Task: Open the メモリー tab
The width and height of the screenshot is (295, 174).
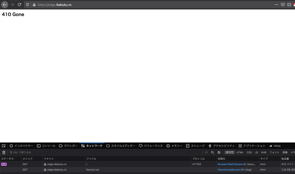Action: [x=174, y=146]
